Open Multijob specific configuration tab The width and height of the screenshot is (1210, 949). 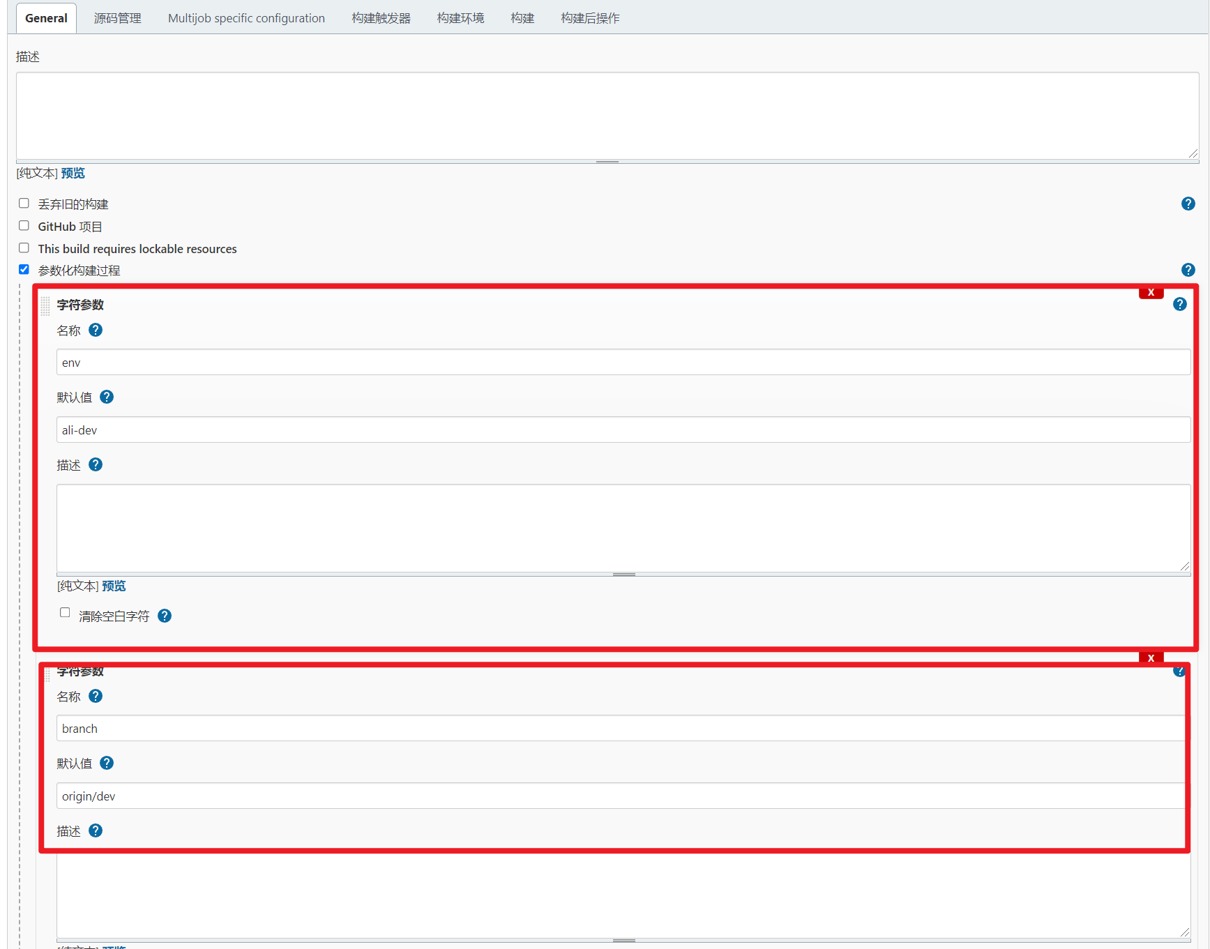point(245,17)
